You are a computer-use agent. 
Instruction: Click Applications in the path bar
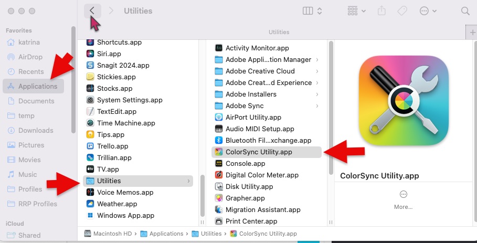(166, 234)
